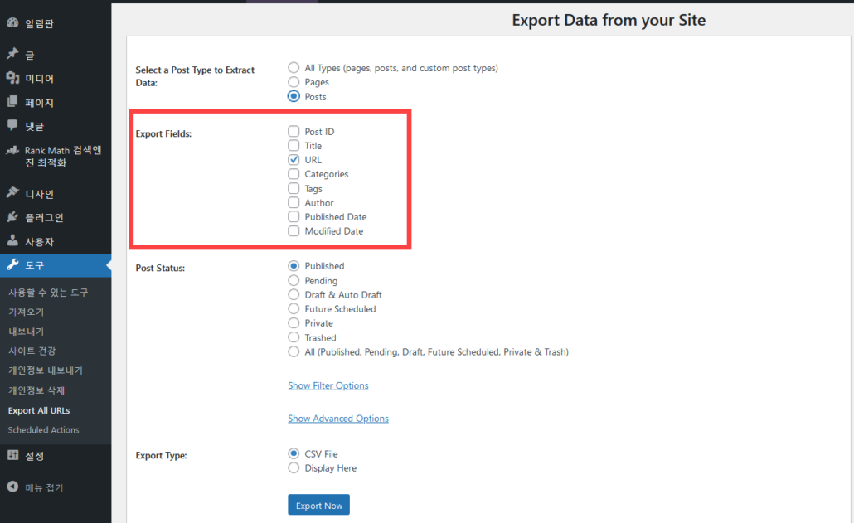Check the Categories export field
The height and width of the screenshot is (523, 854).
pyautogui.click(x=294, y=173)
